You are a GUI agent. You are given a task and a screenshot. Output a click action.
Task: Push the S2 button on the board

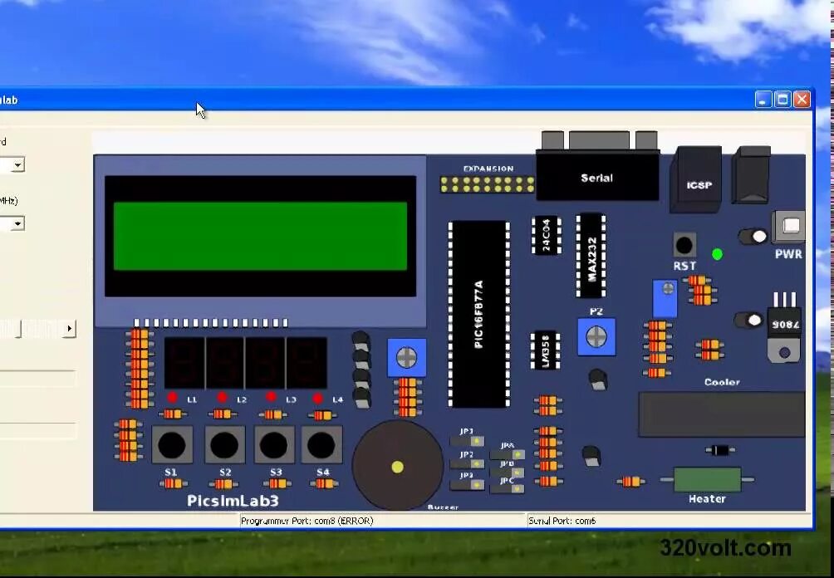click(x=224, y=444)
